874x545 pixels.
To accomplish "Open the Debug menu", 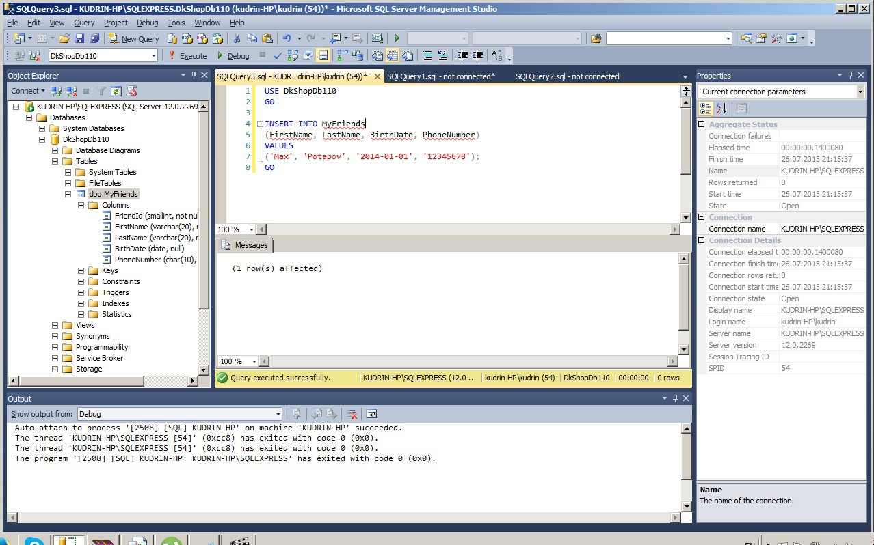I will pos(147,23).
